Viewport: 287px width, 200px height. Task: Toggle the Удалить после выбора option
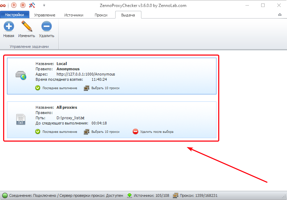(x=135, y=132)
